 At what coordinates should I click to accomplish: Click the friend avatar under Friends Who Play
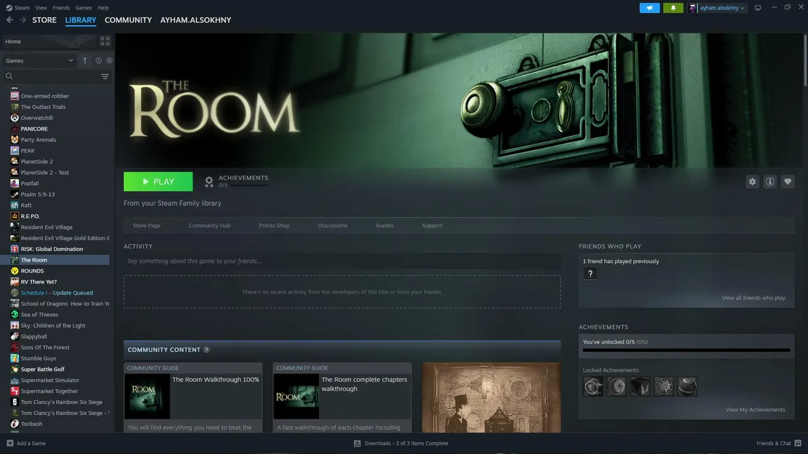[590, 274]
